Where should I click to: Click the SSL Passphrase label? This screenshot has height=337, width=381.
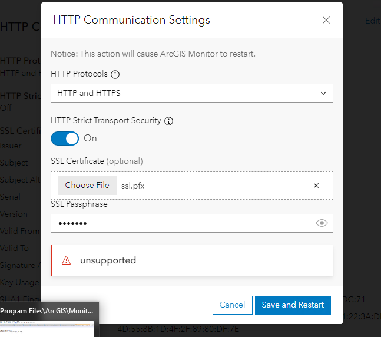coord(79,204)
